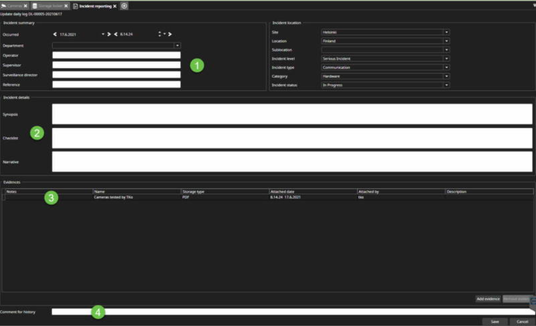Image resolution: width=536 pixels, height=326 pixels.
Task: Click the Comment for history field
Action: (x=290, y=311)
